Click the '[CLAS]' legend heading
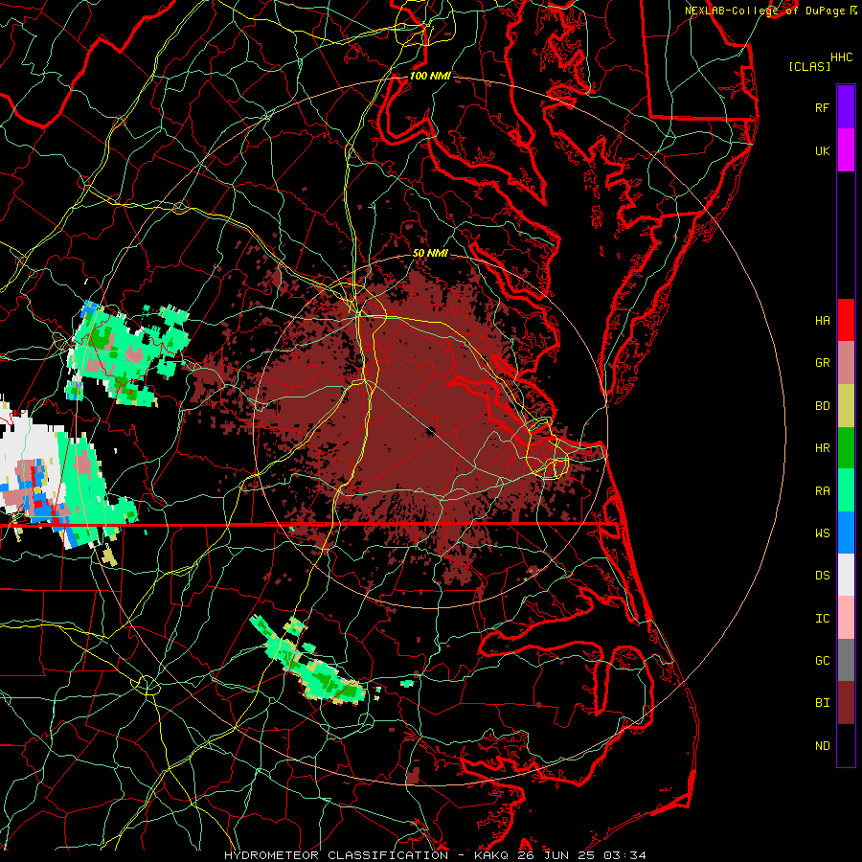The image size is (862, 862). (x=809, y=66)
